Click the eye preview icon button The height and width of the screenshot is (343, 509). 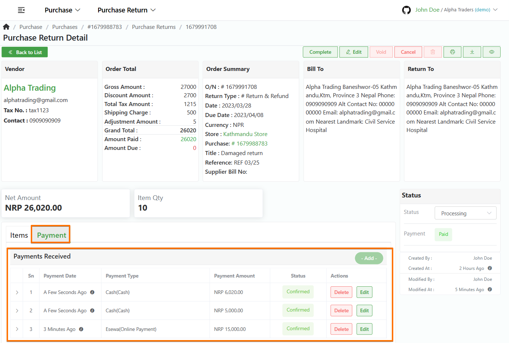point(492,52)
